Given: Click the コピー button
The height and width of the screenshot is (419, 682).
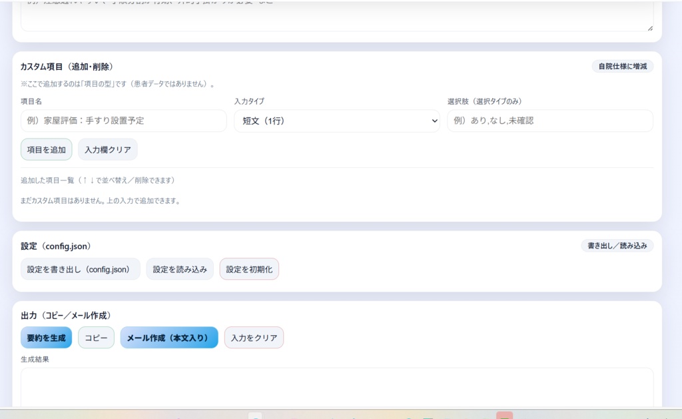Looking at the screenshot, I should coord(96,338).
